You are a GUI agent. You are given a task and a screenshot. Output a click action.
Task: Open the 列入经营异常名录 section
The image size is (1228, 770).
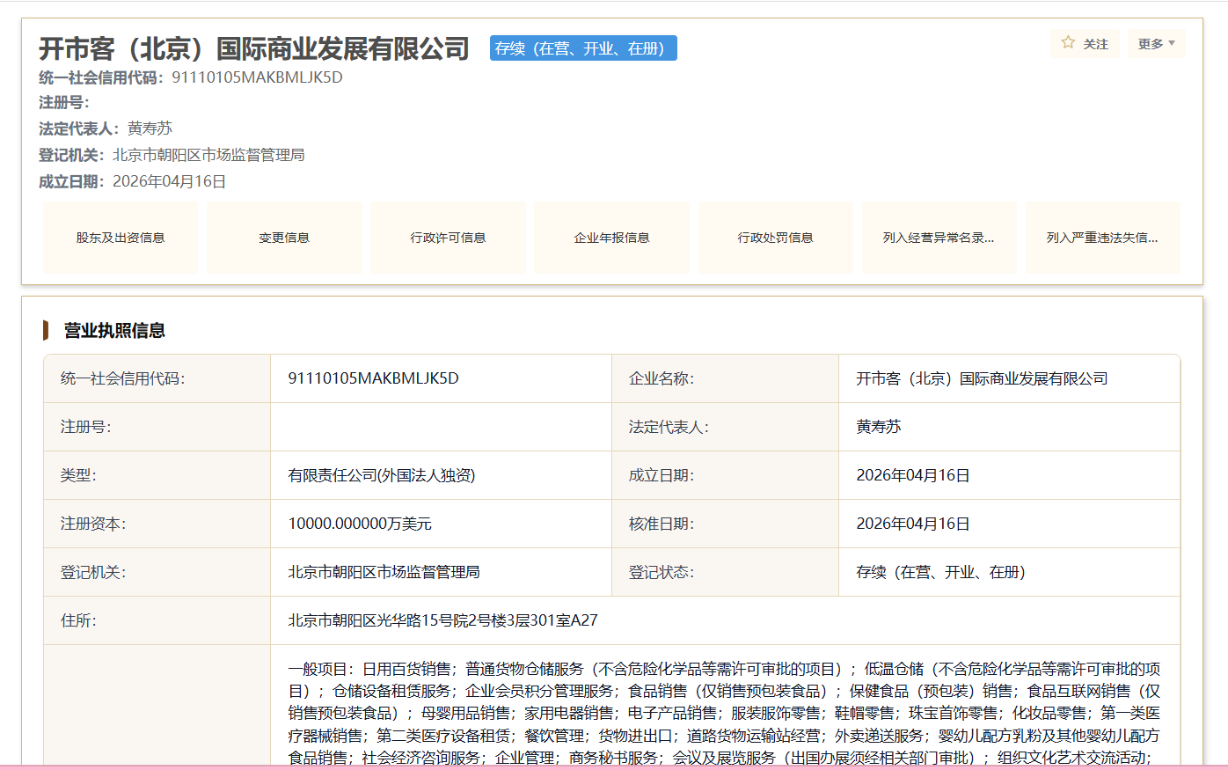point(939,237)
